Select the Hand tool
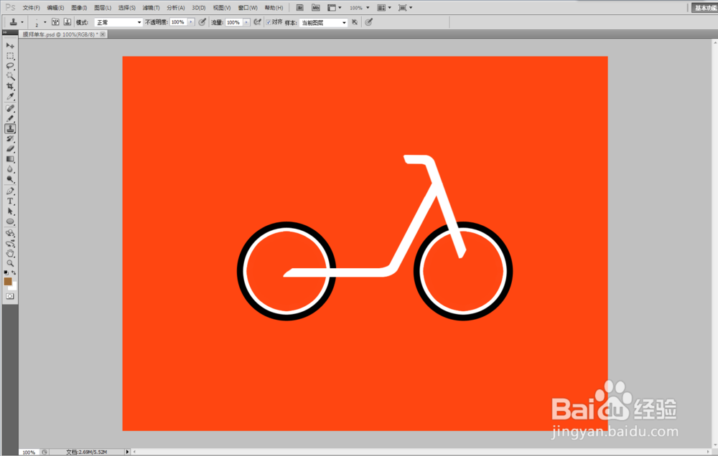 pyautogui.click(x=10, y=253)
